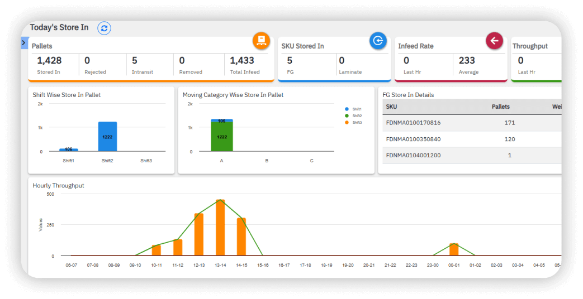The image size is (583, 299).
Task: Sort table by Pallets column header
Action: click(x=500, y=107)
